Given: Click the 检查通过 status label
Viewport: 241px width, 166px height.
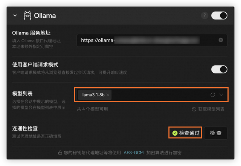Looking at the screenshot, I should pos(189,133).
